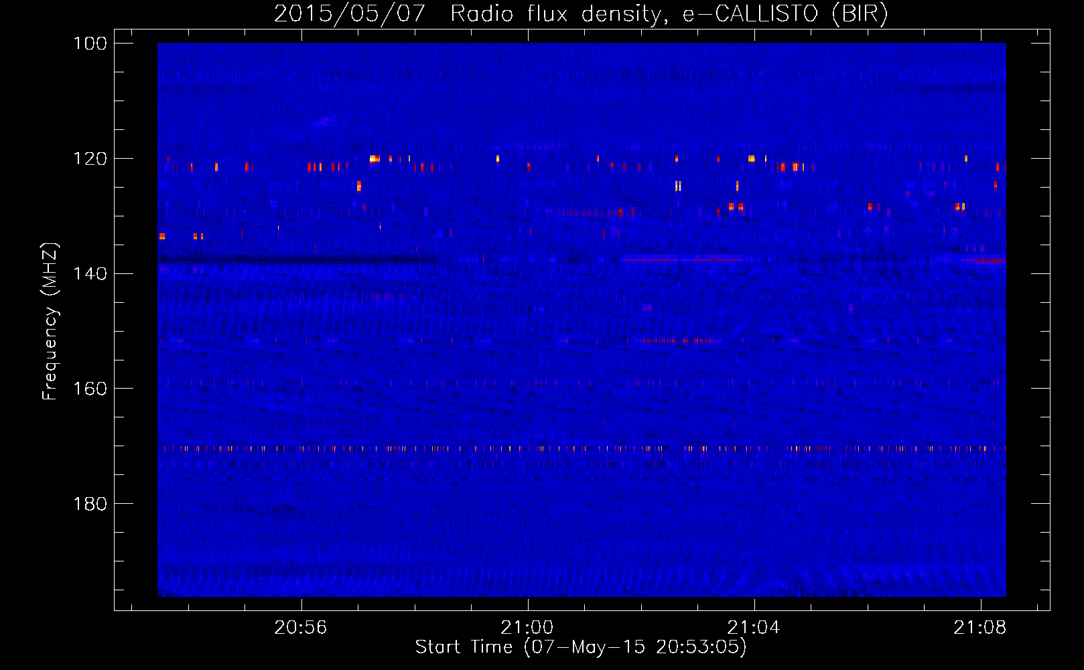Click the 'e-CALLISTO (BIR)' title text
The image size is (1084, 670).
click(785, 13)
